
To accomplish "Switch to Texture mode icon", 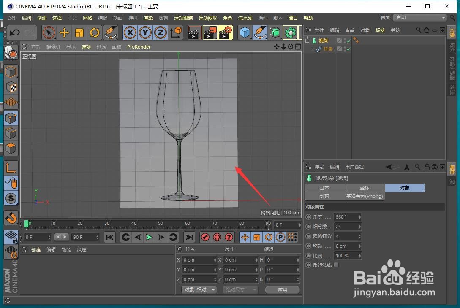I will [x=11, y=87].
